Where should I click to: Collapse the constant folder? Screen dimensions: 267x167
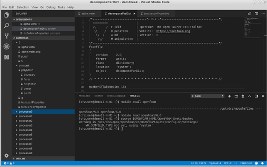click(17, 65)
